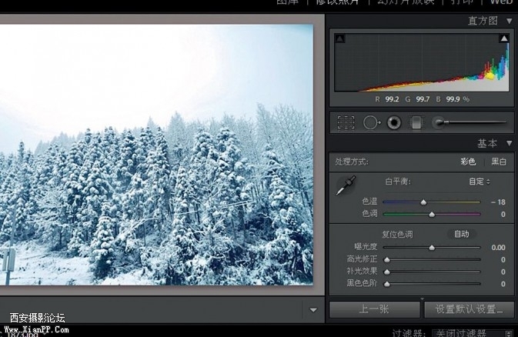Toggle highlight clipping indicator in histogram
This screenshot has width=518, height=337.
point(504,38)
